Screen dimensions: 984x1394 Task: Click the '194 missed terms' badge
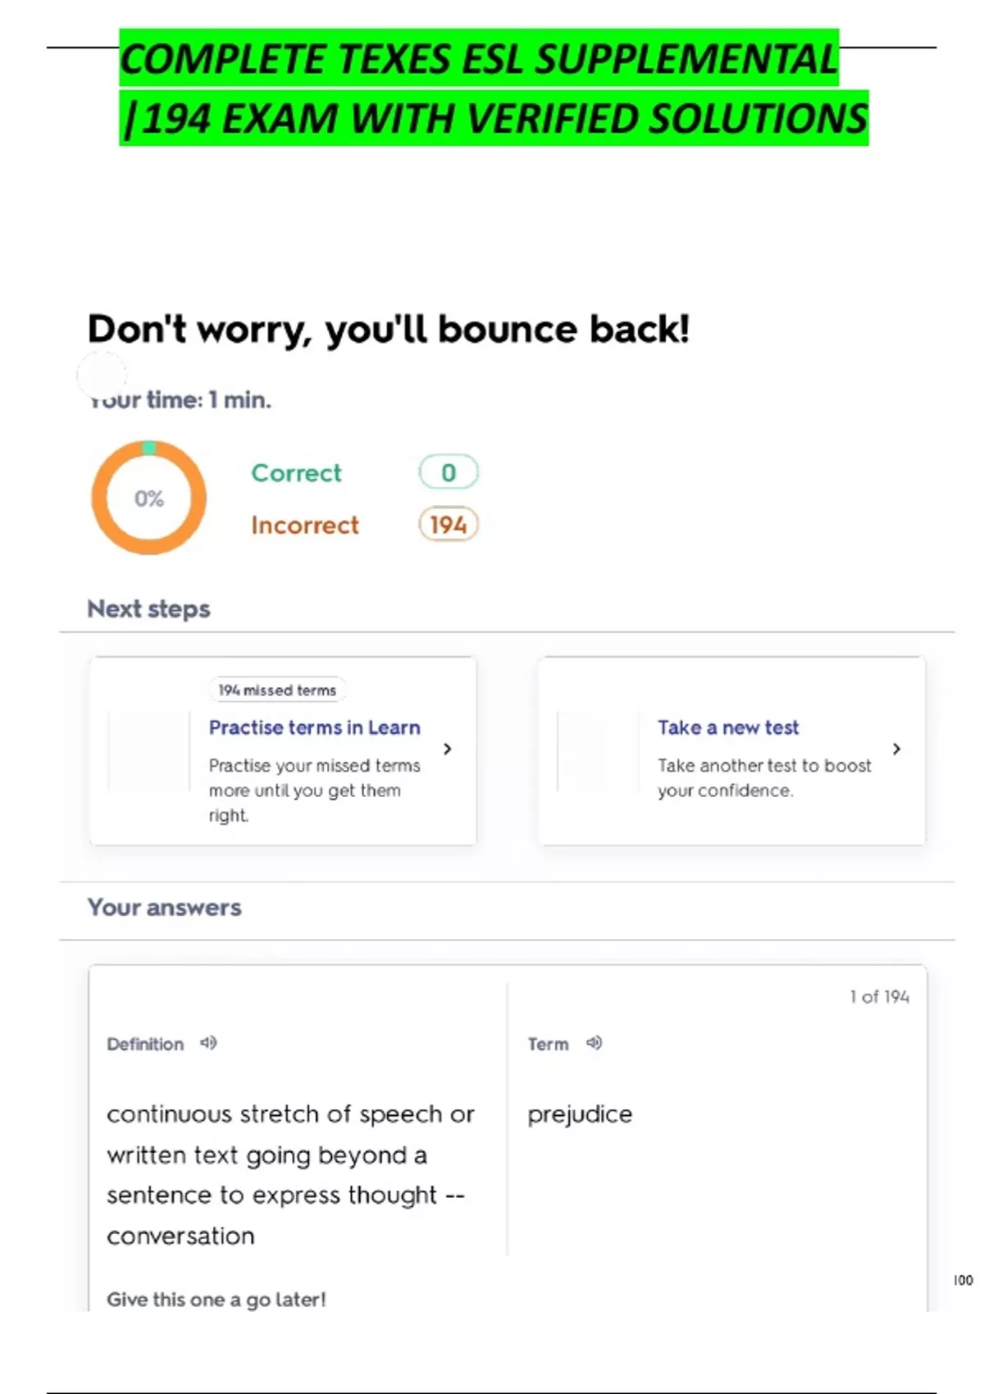tap(277, 690)
